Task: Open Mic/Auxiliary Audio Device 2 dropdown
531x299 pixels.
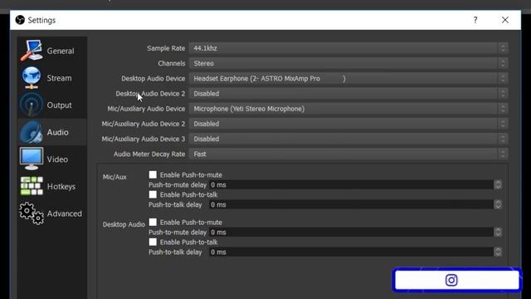Action: [348, 124]
